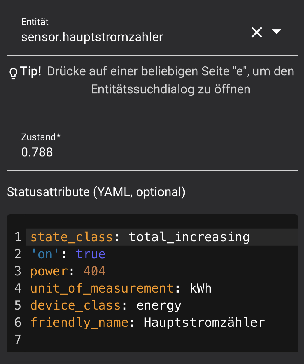Screen dimensions: 304x364
Task: Click the lightbulb tip icon
Action: tap(13, 73)
